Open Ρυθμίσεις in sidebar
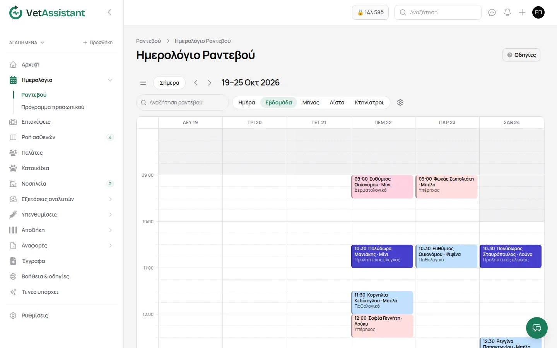This screenshot has height=348, width=557. click(x=62, y=316)
